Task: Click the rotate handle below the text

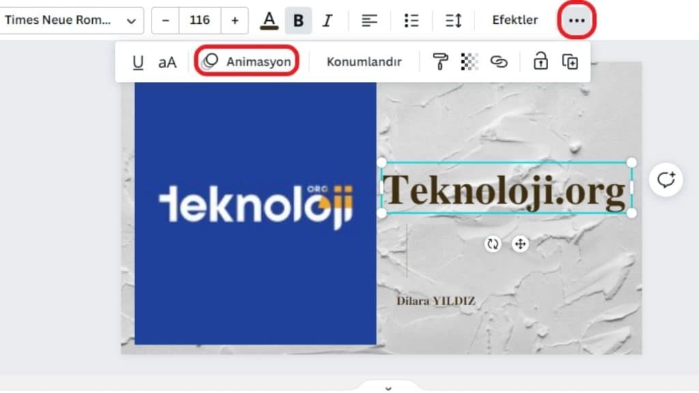Action: pos(493,244)
